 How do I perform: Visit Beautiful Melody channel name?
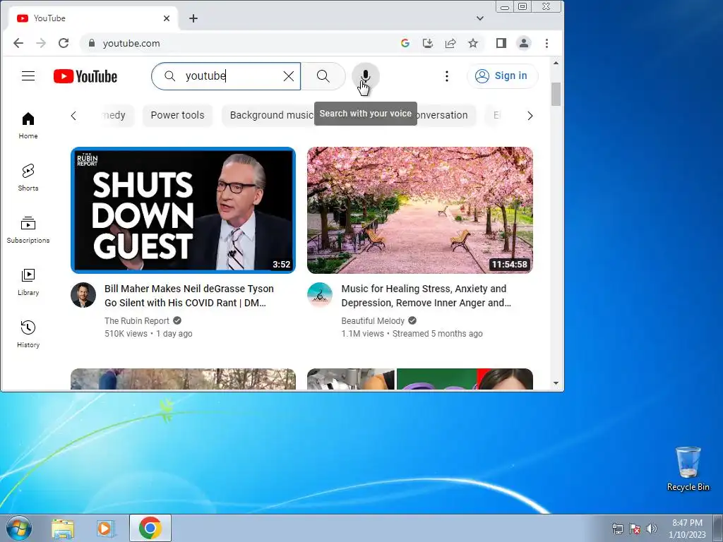[373, 321]
